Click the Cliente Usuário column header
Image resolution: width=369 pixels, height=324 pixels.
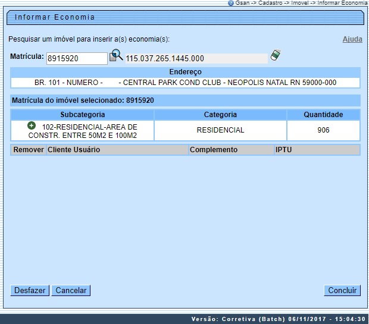[x=117, y=150]
